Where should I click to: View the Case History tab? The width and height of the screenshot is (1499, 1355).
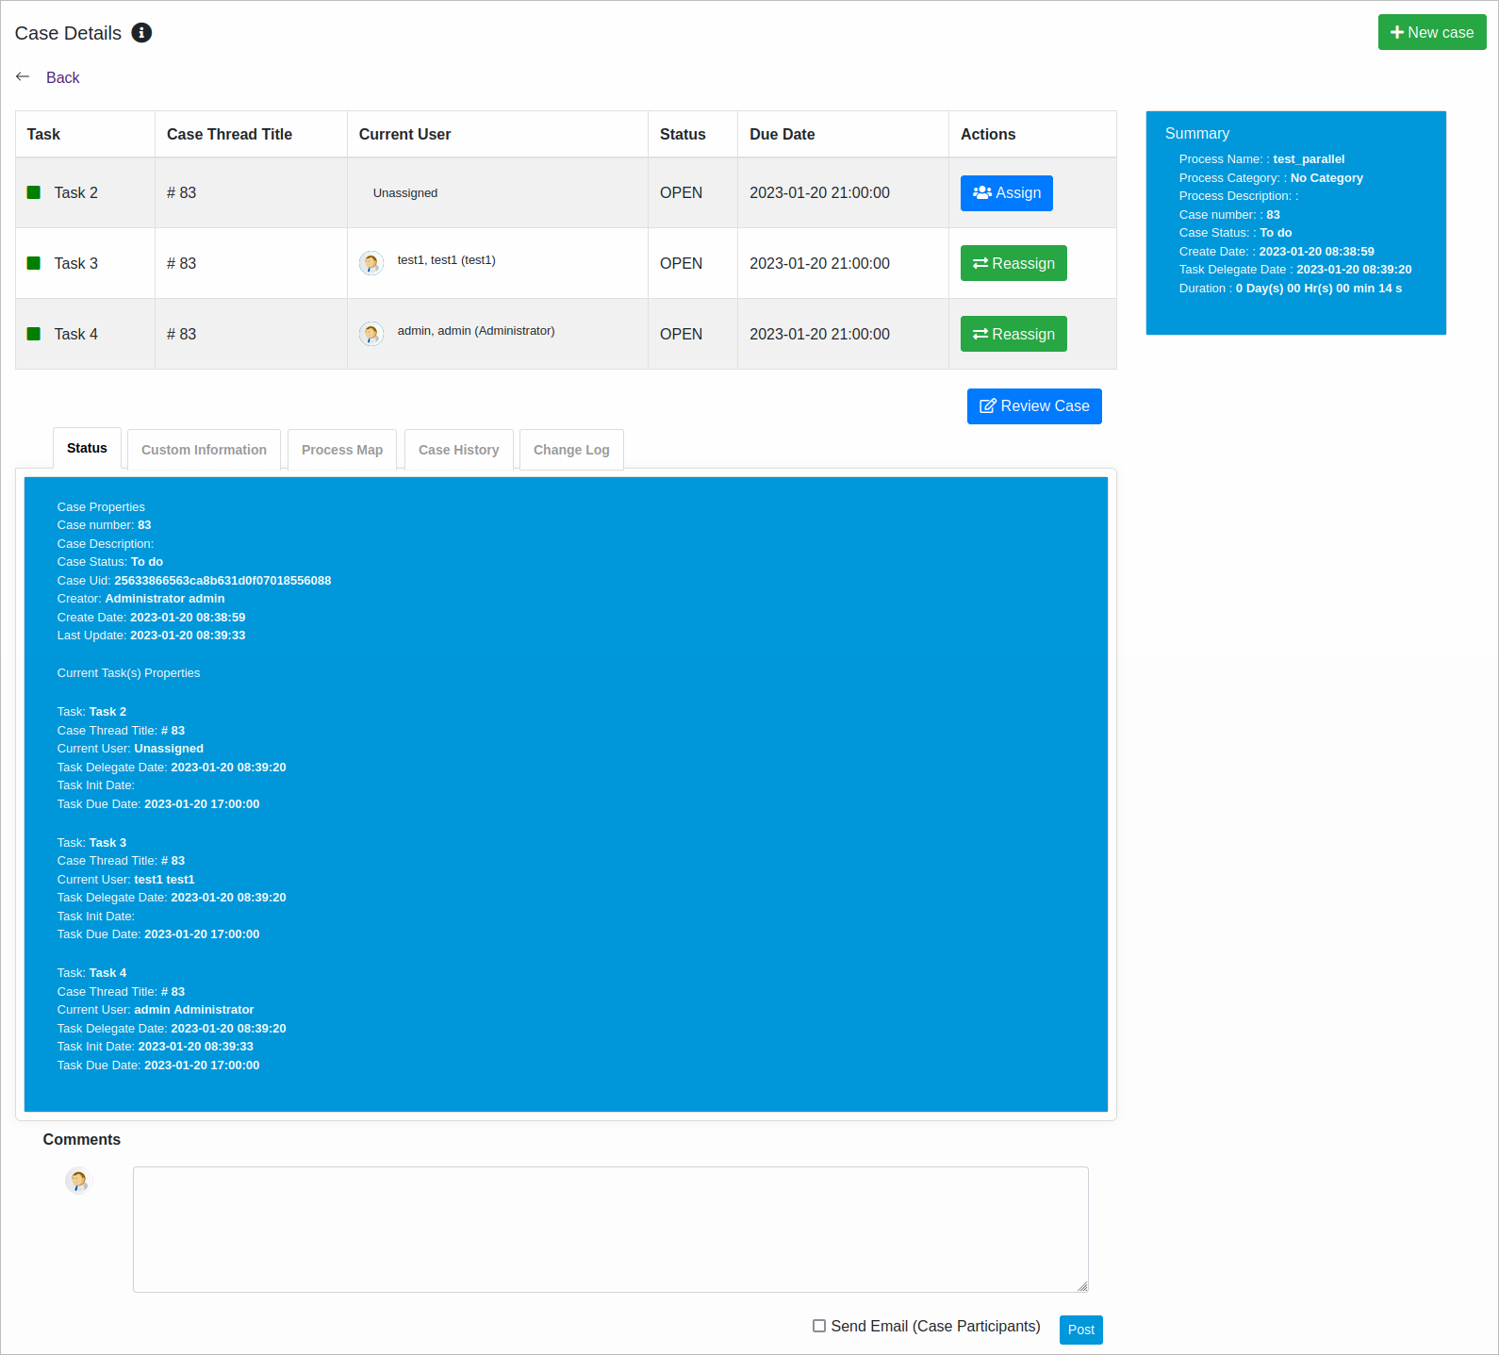pyautogui.click(x=458, y=450)
